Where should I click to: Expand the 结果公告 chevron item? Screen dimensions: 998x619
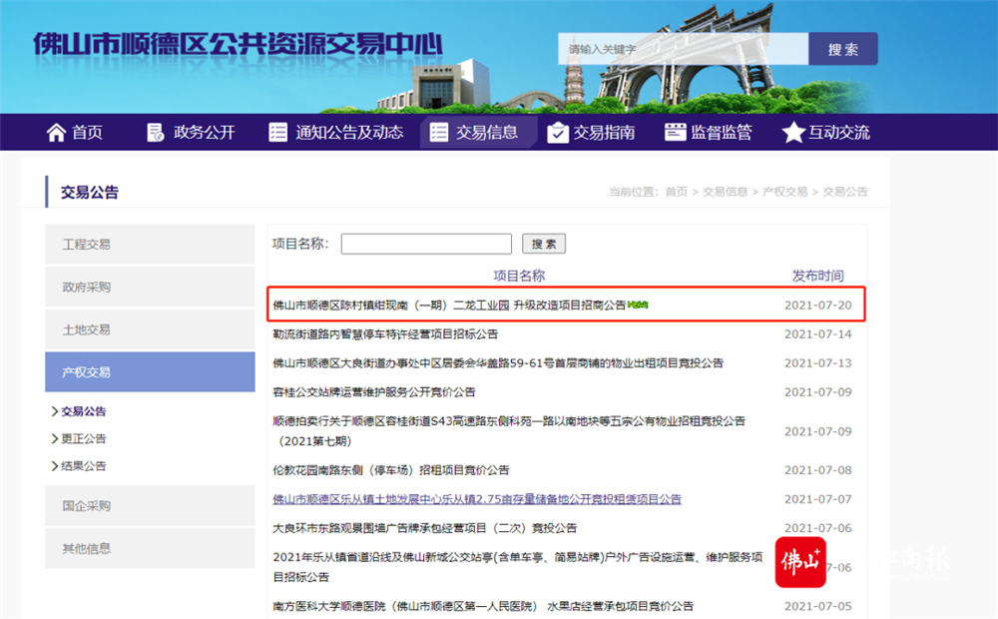(x=55, y=466)
